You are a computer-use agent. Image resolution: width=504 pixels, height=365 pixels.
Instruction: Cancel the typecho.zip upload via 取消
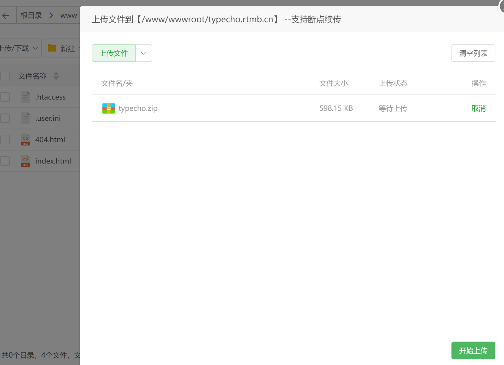pyautogui.click(x=478, y=108)
